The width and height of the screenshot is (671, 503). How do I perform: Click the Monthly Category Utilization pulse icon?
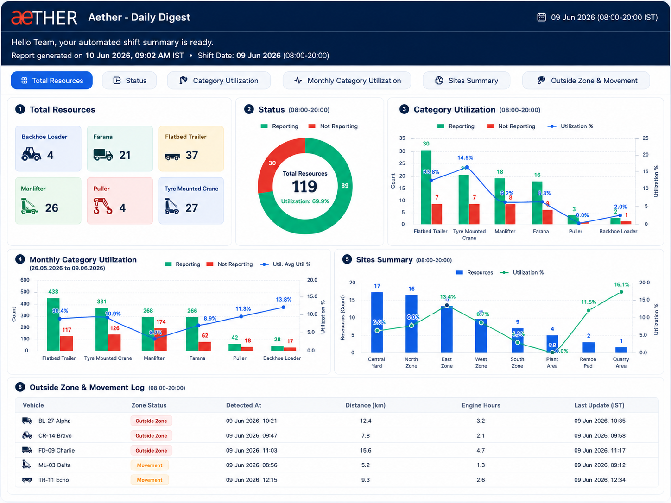[x=298, y=81]
